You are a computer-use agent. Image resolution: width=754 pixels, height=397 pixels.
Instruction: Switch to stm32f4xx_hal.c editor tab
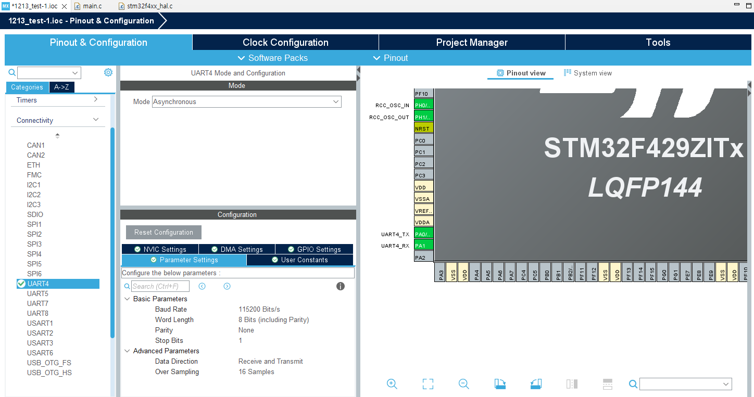click(145, 6)
